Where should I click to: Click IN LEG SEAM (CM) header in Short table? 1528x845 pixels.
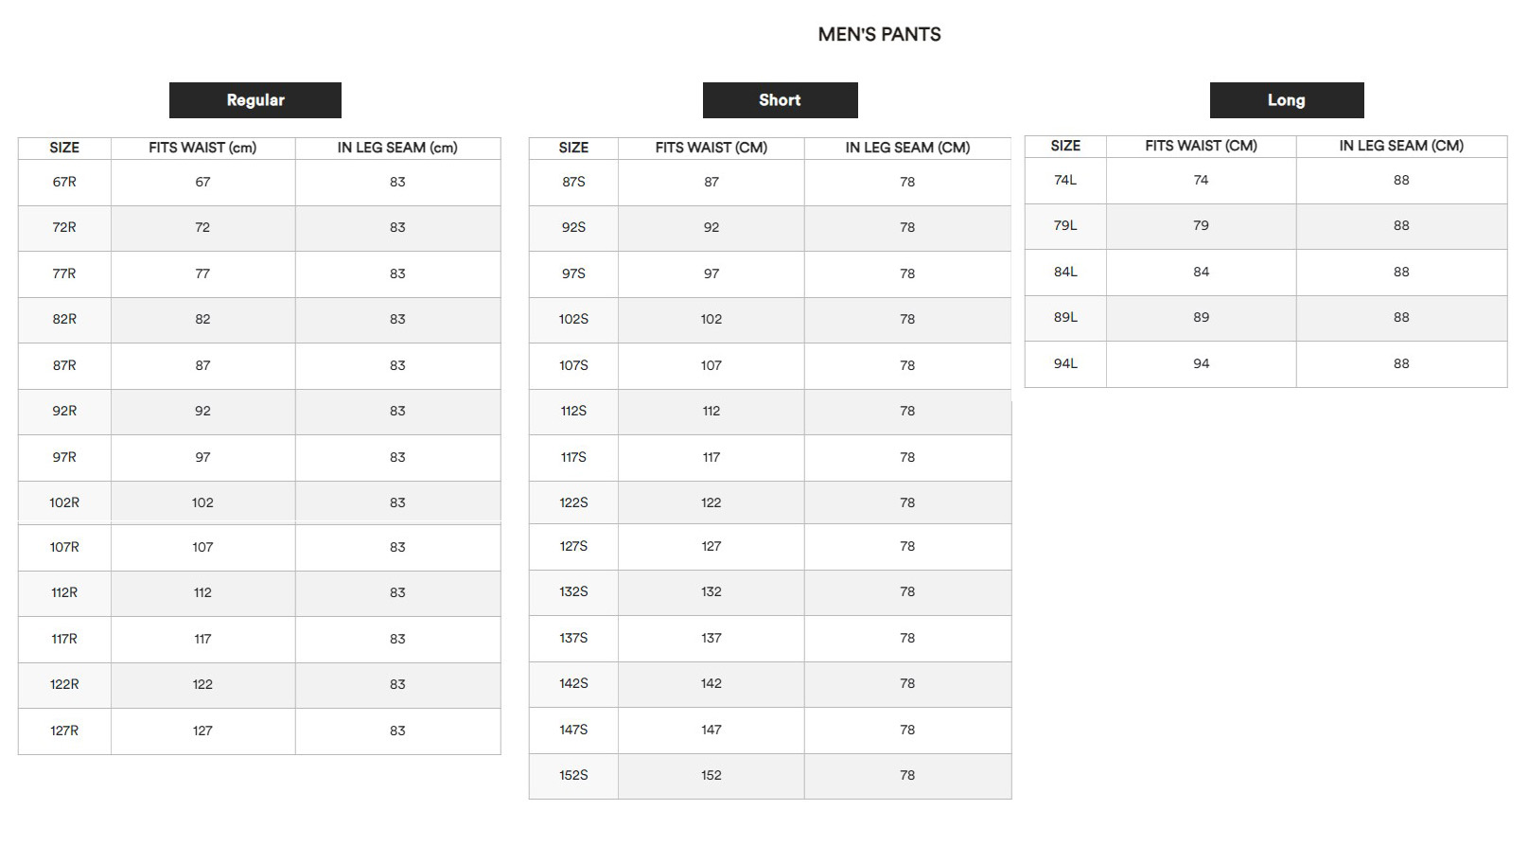coord(907,148)
